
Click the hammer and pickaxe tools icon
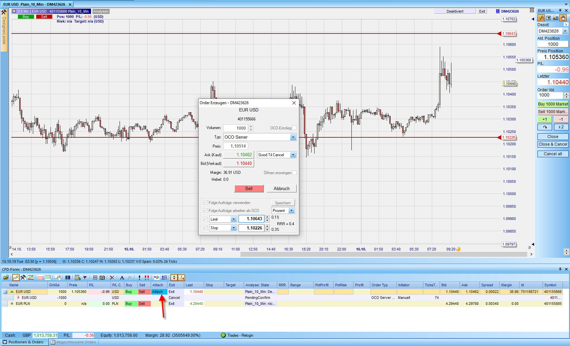[x=23, y=278]
